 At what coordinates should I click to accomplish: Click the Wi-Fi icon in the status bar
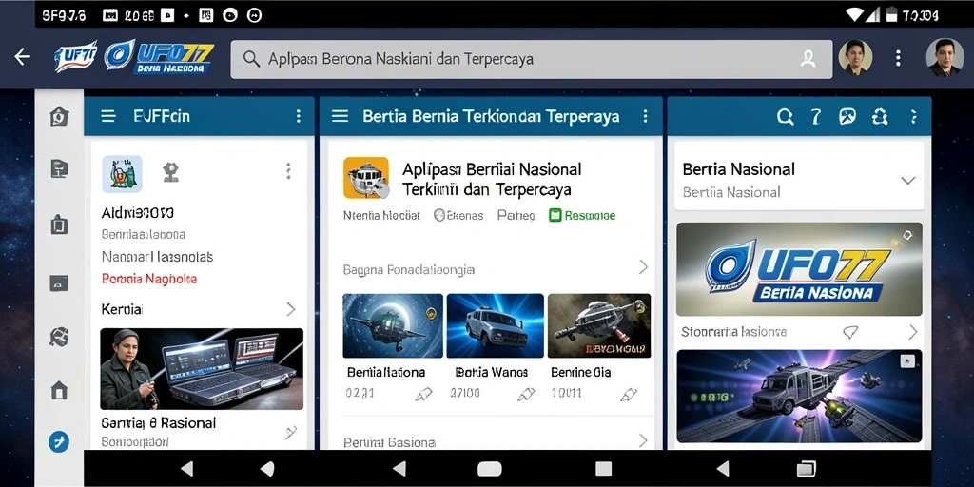855,15
